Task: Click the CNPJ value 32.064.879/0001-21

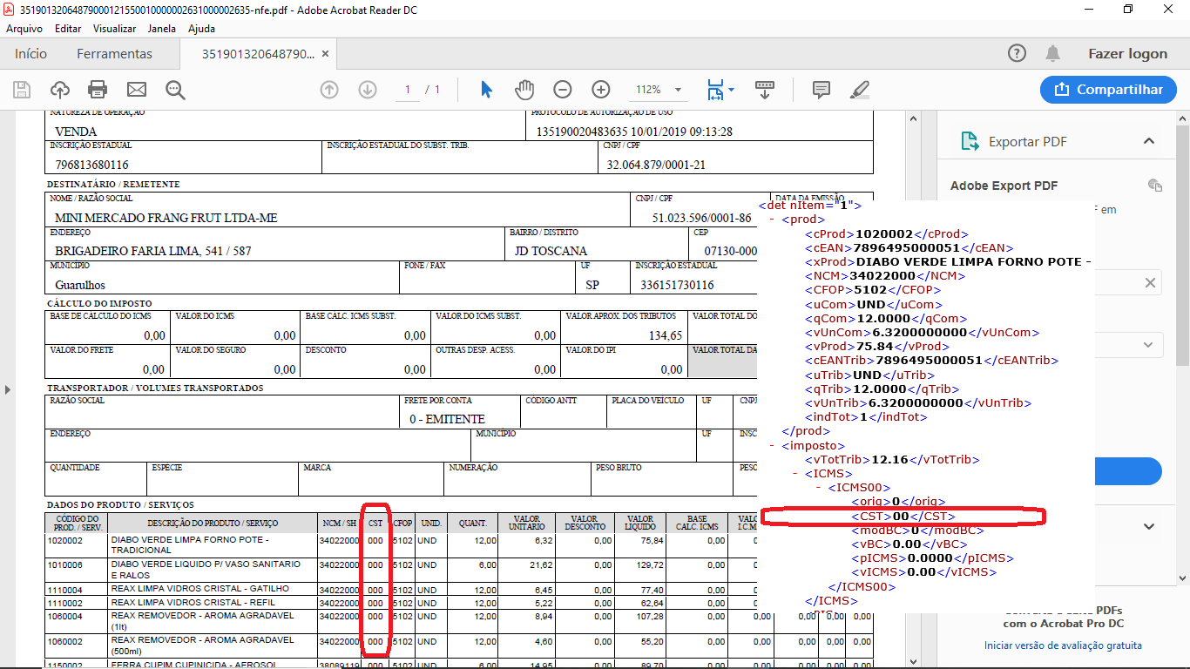Action: pos(656,165)
